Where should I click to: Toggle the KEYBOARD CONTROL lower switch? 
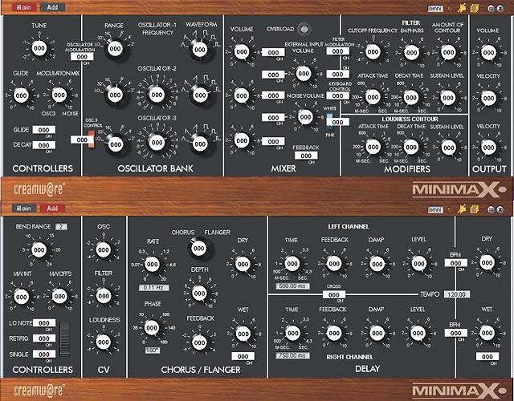[337, 95]
